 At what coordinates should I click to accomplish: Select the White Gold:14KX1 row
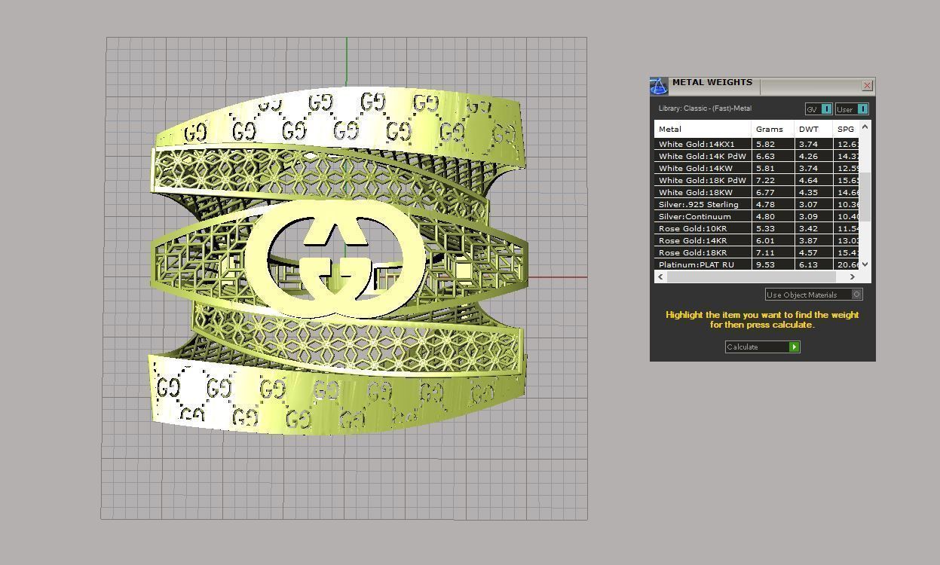click(757, 144)
